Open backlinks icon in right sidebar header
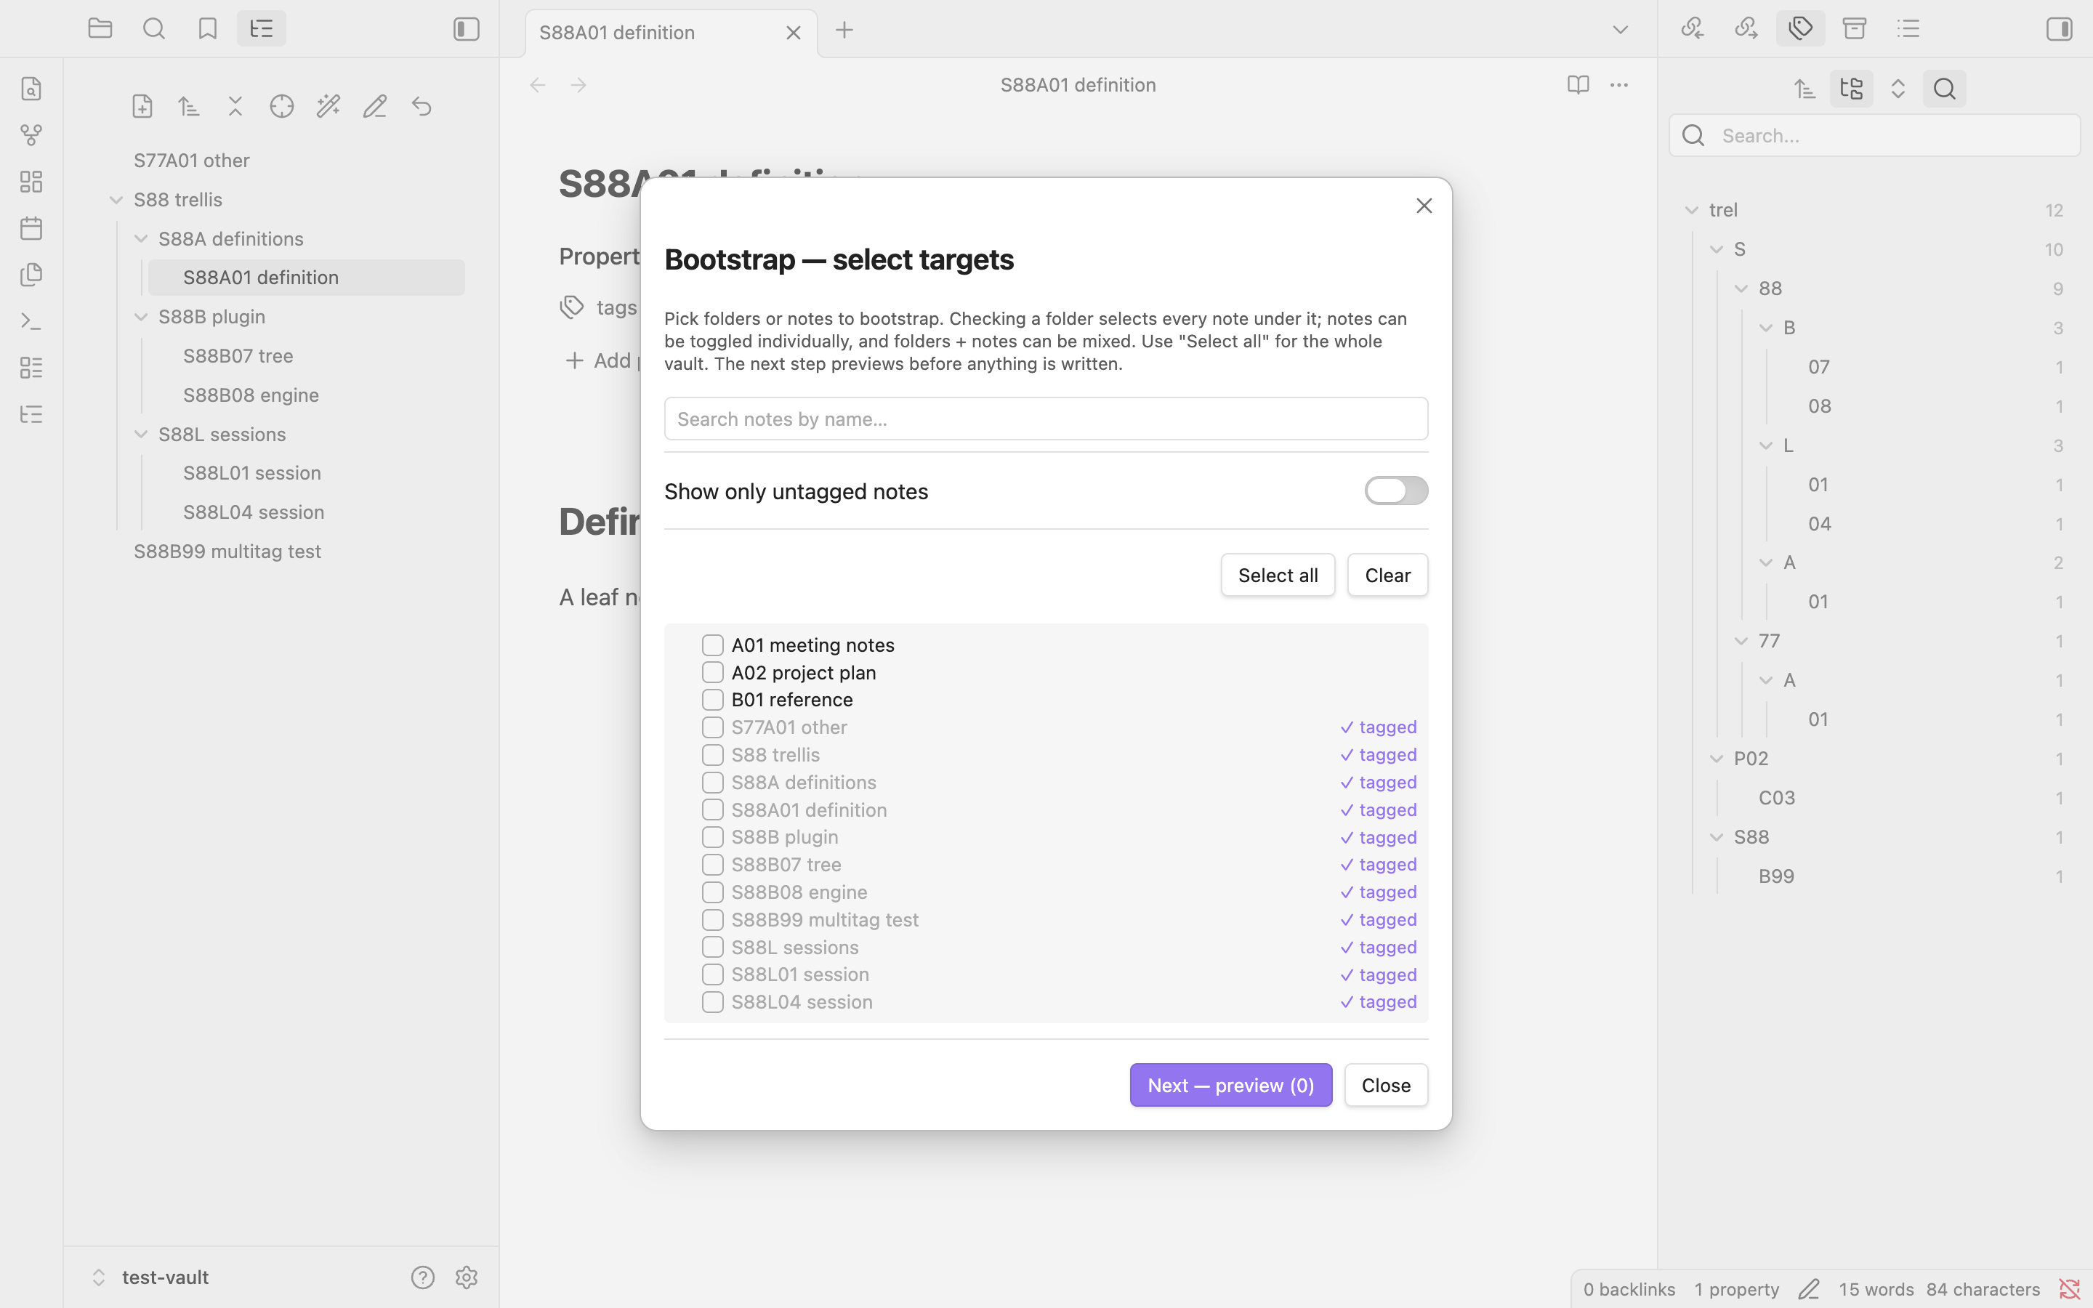2093x1308 pixels. (1693, 28)
